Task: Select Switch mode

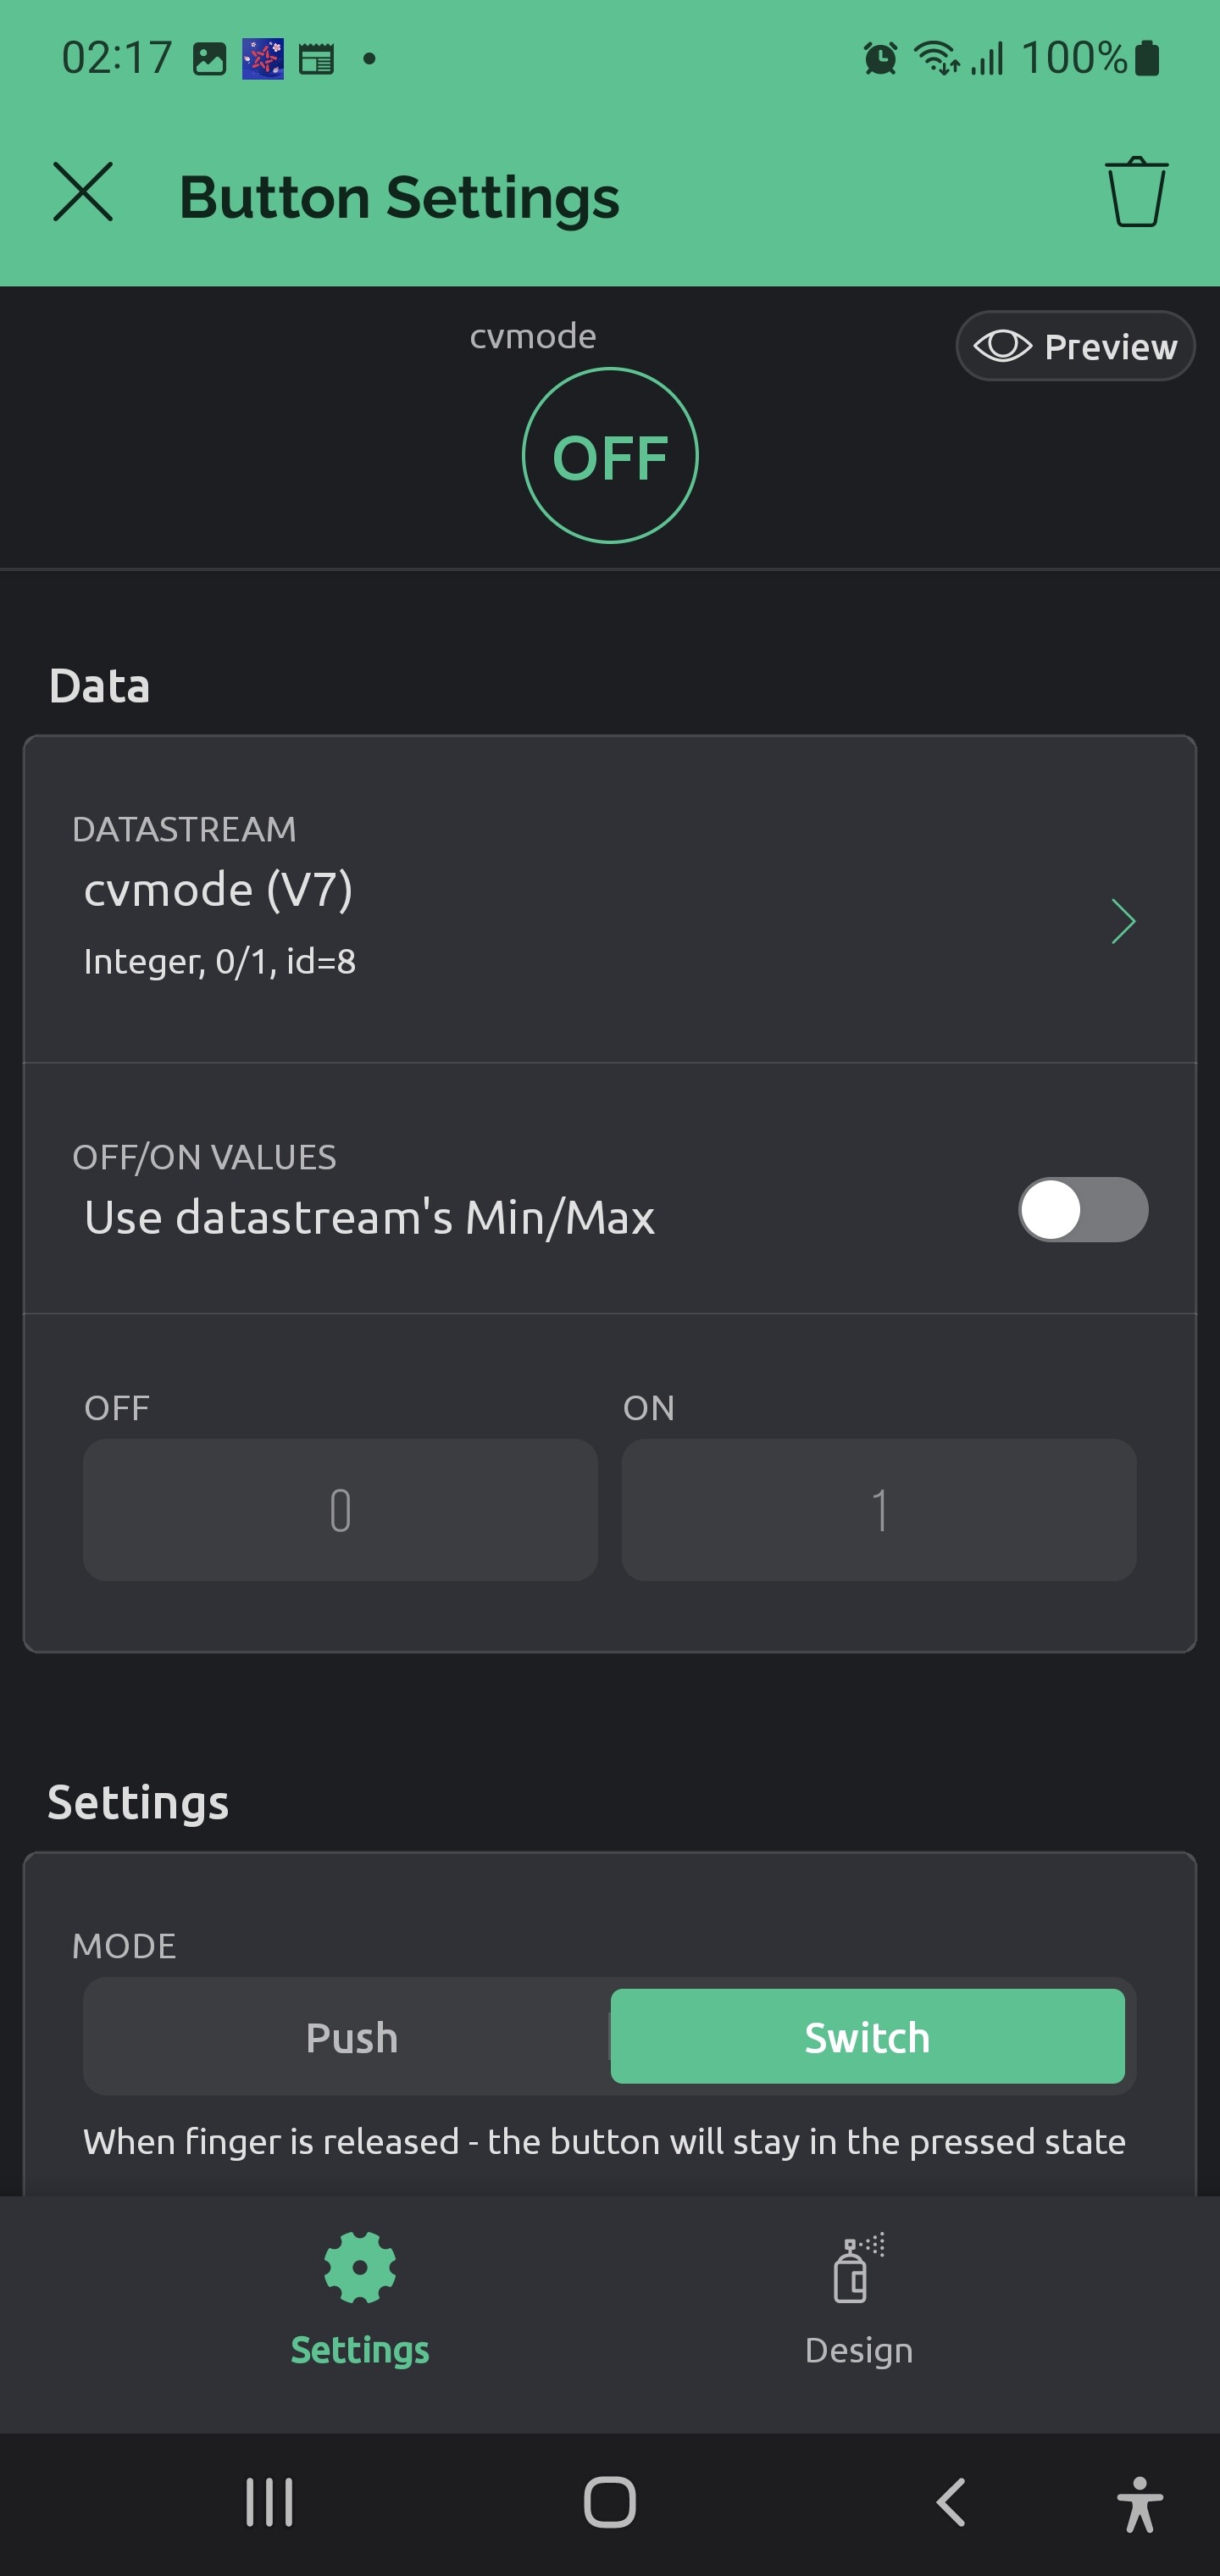Action: pyautogui.click(x=867, y=2037)
